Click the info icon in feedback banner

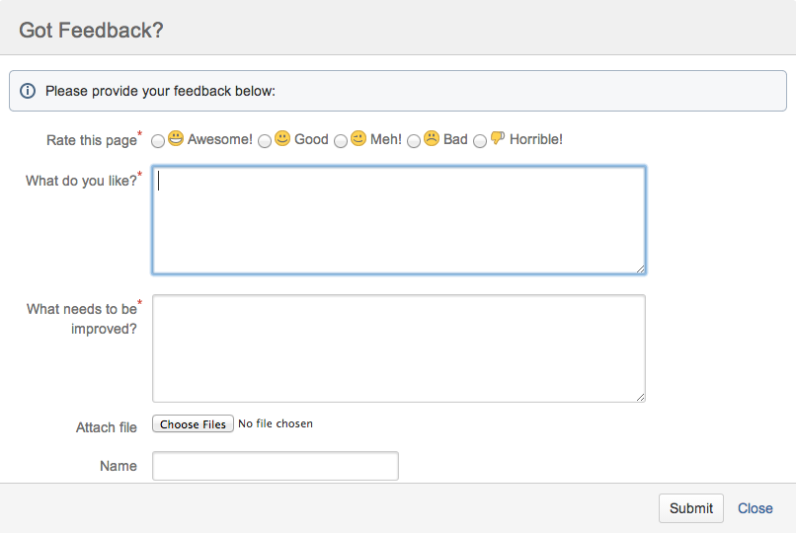coord(28,91)
